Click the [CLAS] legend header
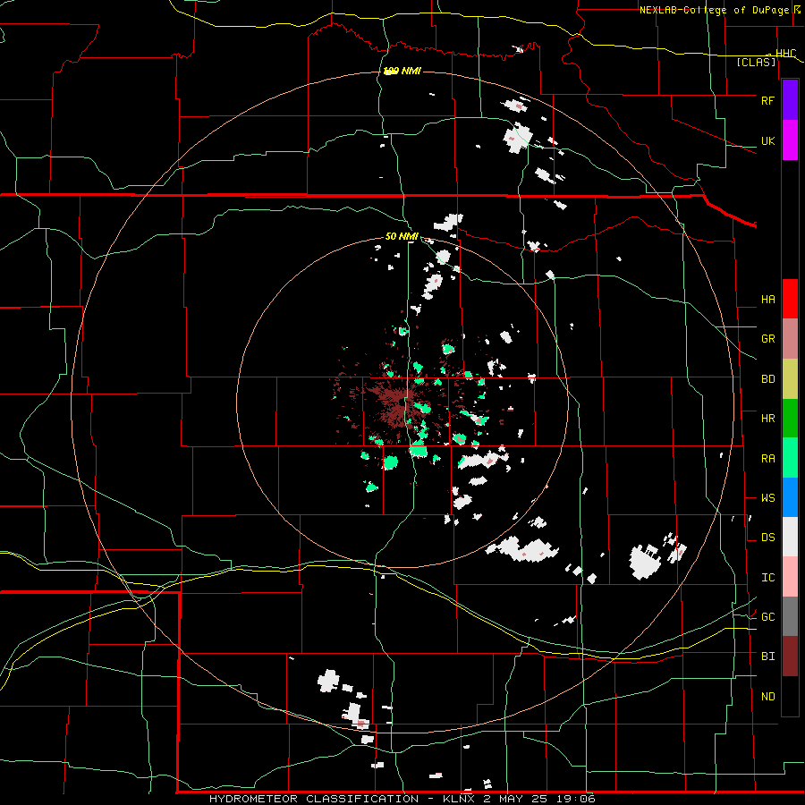The image size is (805, 805). 756,63
